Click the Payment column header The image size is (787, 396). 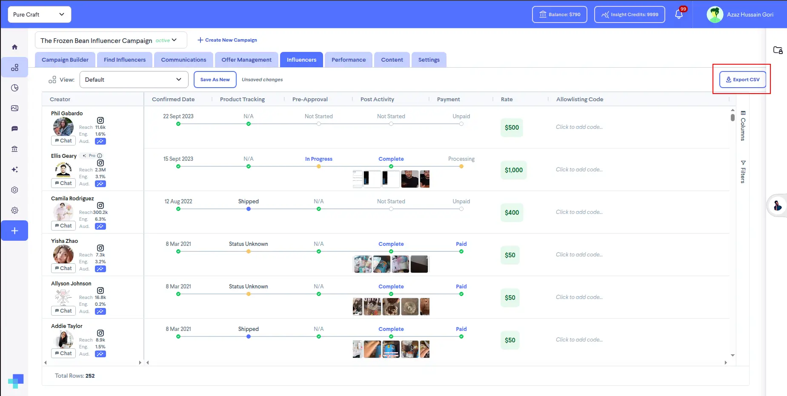448,99
